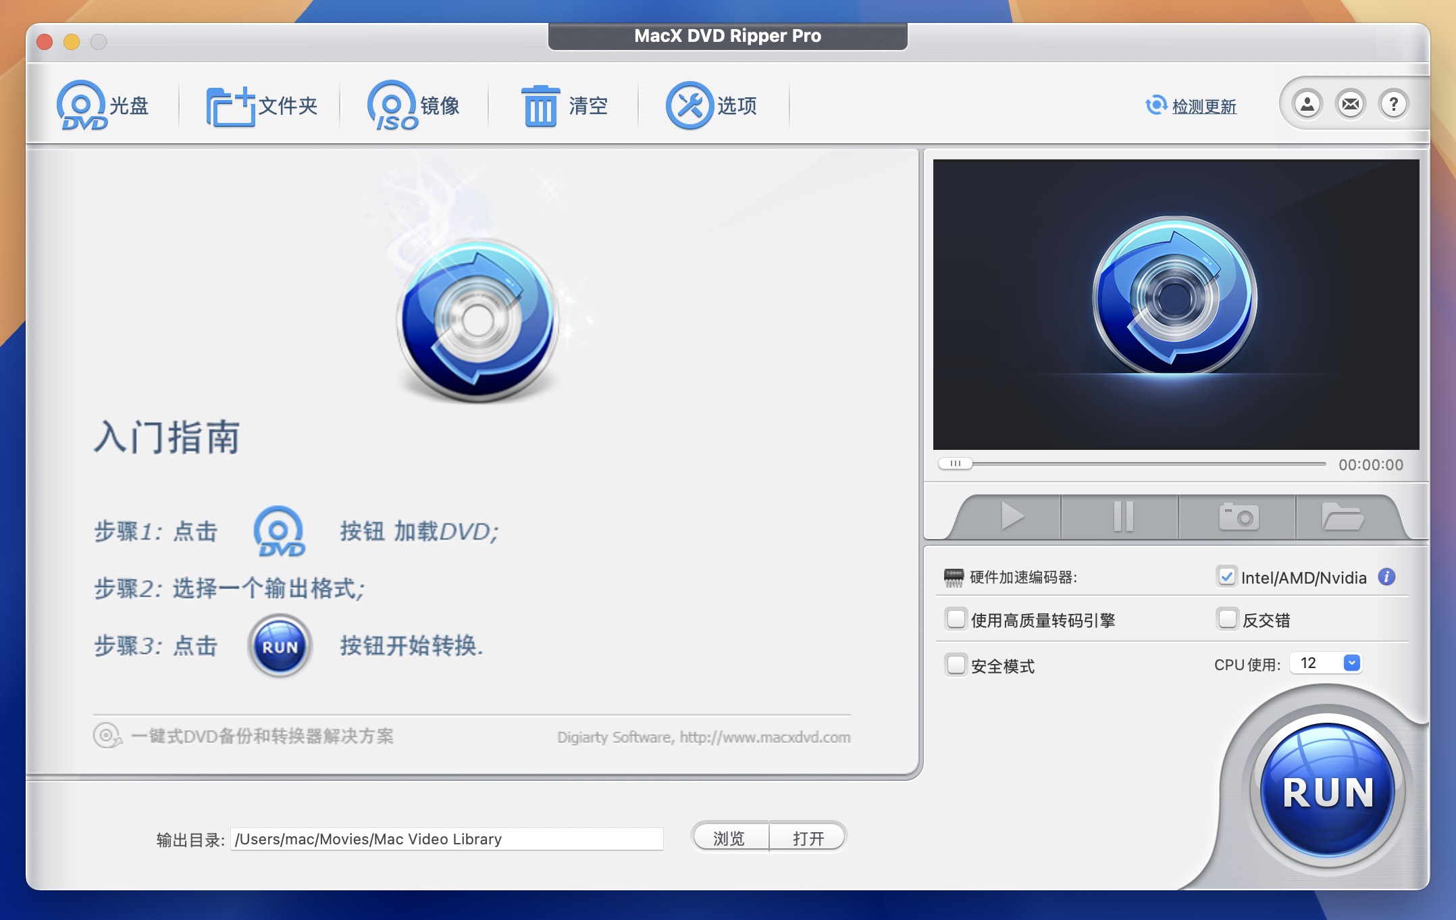Take a snapshot with the camera icon
The width and height of the screenshot is (1456, 920).
(x=1238, y=517)
